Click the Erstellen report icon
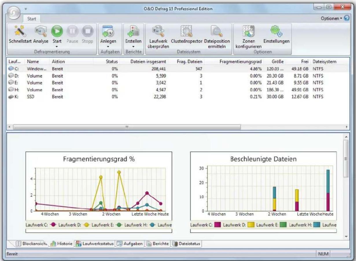The width and height of the screenshot is (356, 261). (x=133, y=31)
